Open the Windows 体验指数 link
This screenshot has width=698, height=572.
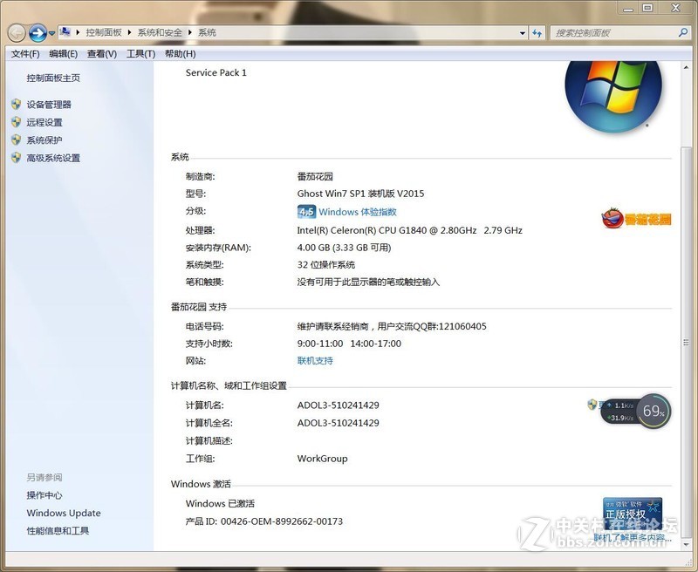(357, 212)
